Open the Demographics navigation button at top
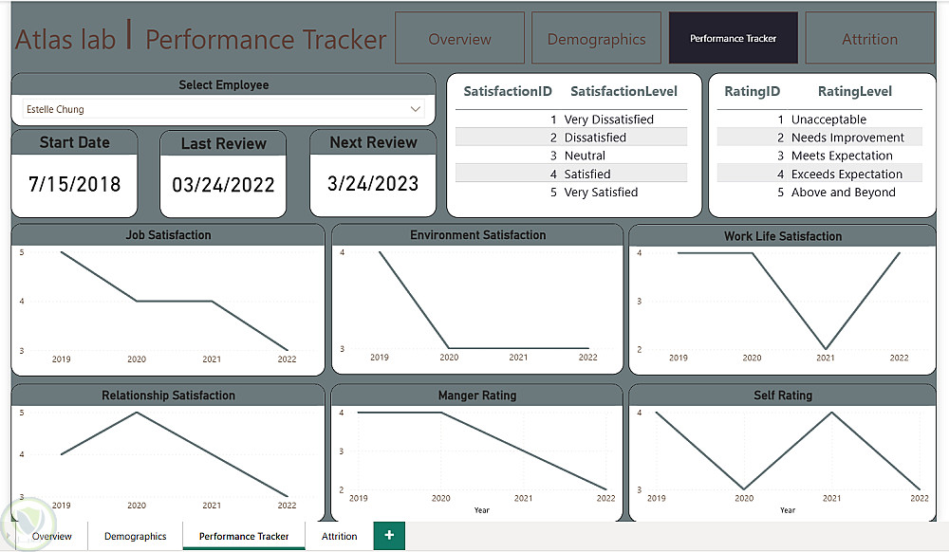The image size is (949, 552). click(596, 38)
